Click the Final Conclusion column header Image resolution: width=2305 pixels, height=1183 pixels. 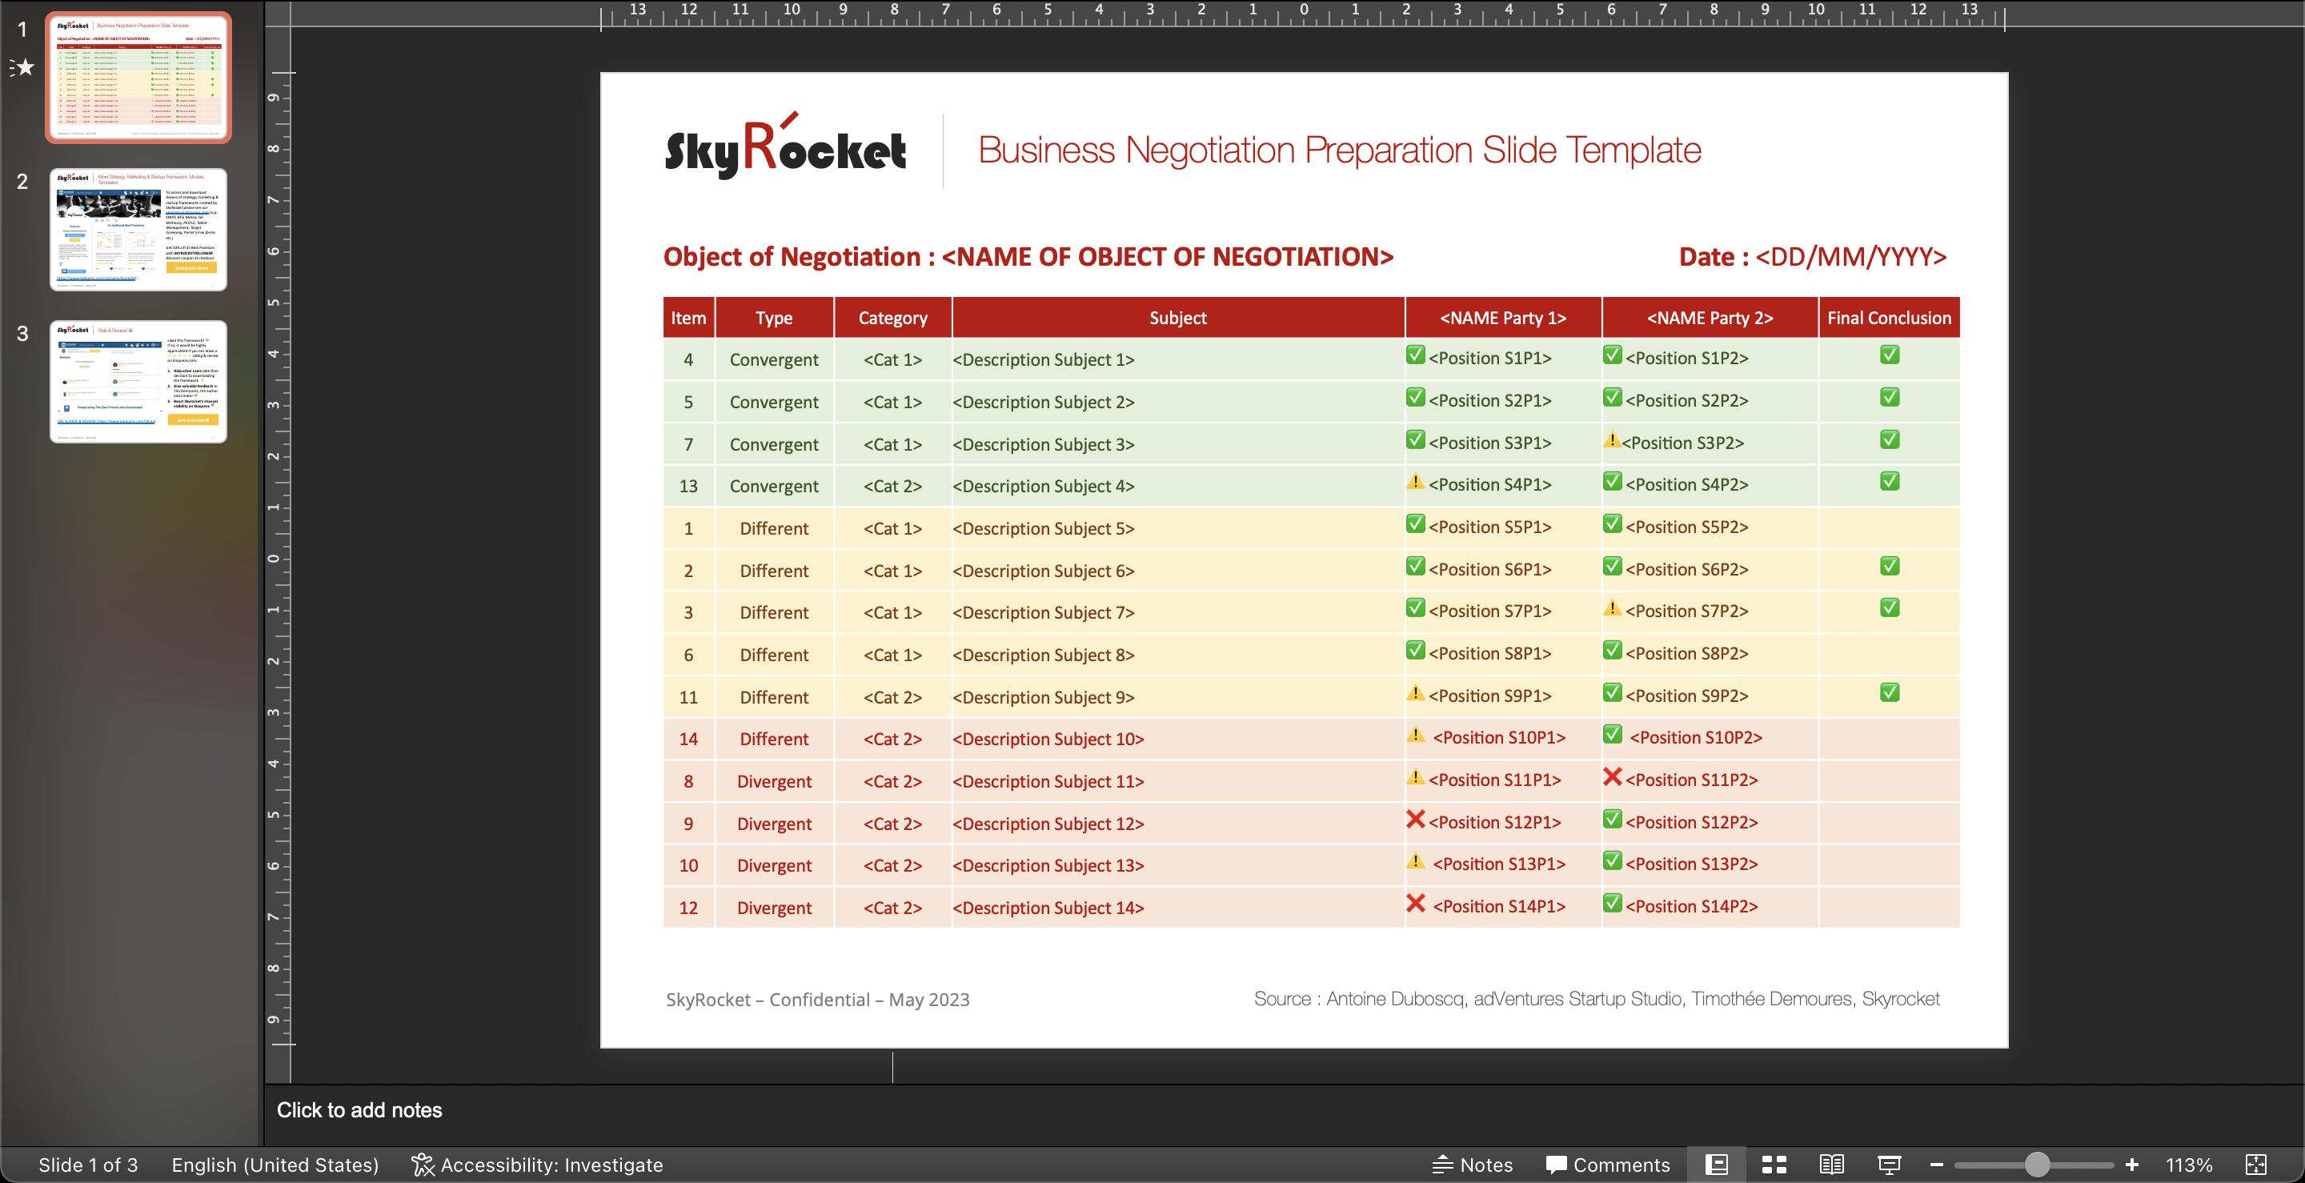[1889, 318]
